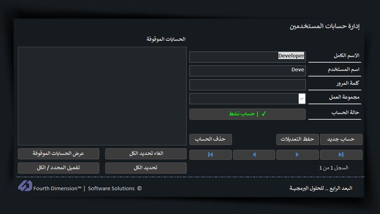This screenshot has height=214, width=380.
Task: Expand the work group 'مجموعة العمل' dropdown
Action: pos(302,98)
